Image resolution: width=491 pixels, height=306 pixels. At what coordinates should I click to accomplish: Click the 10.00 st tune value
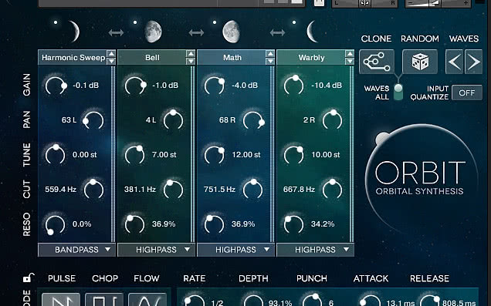326,155
